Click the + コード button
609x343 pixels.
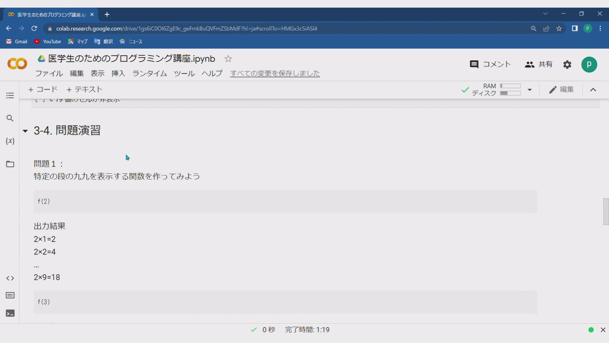click(x=43, y=90)
